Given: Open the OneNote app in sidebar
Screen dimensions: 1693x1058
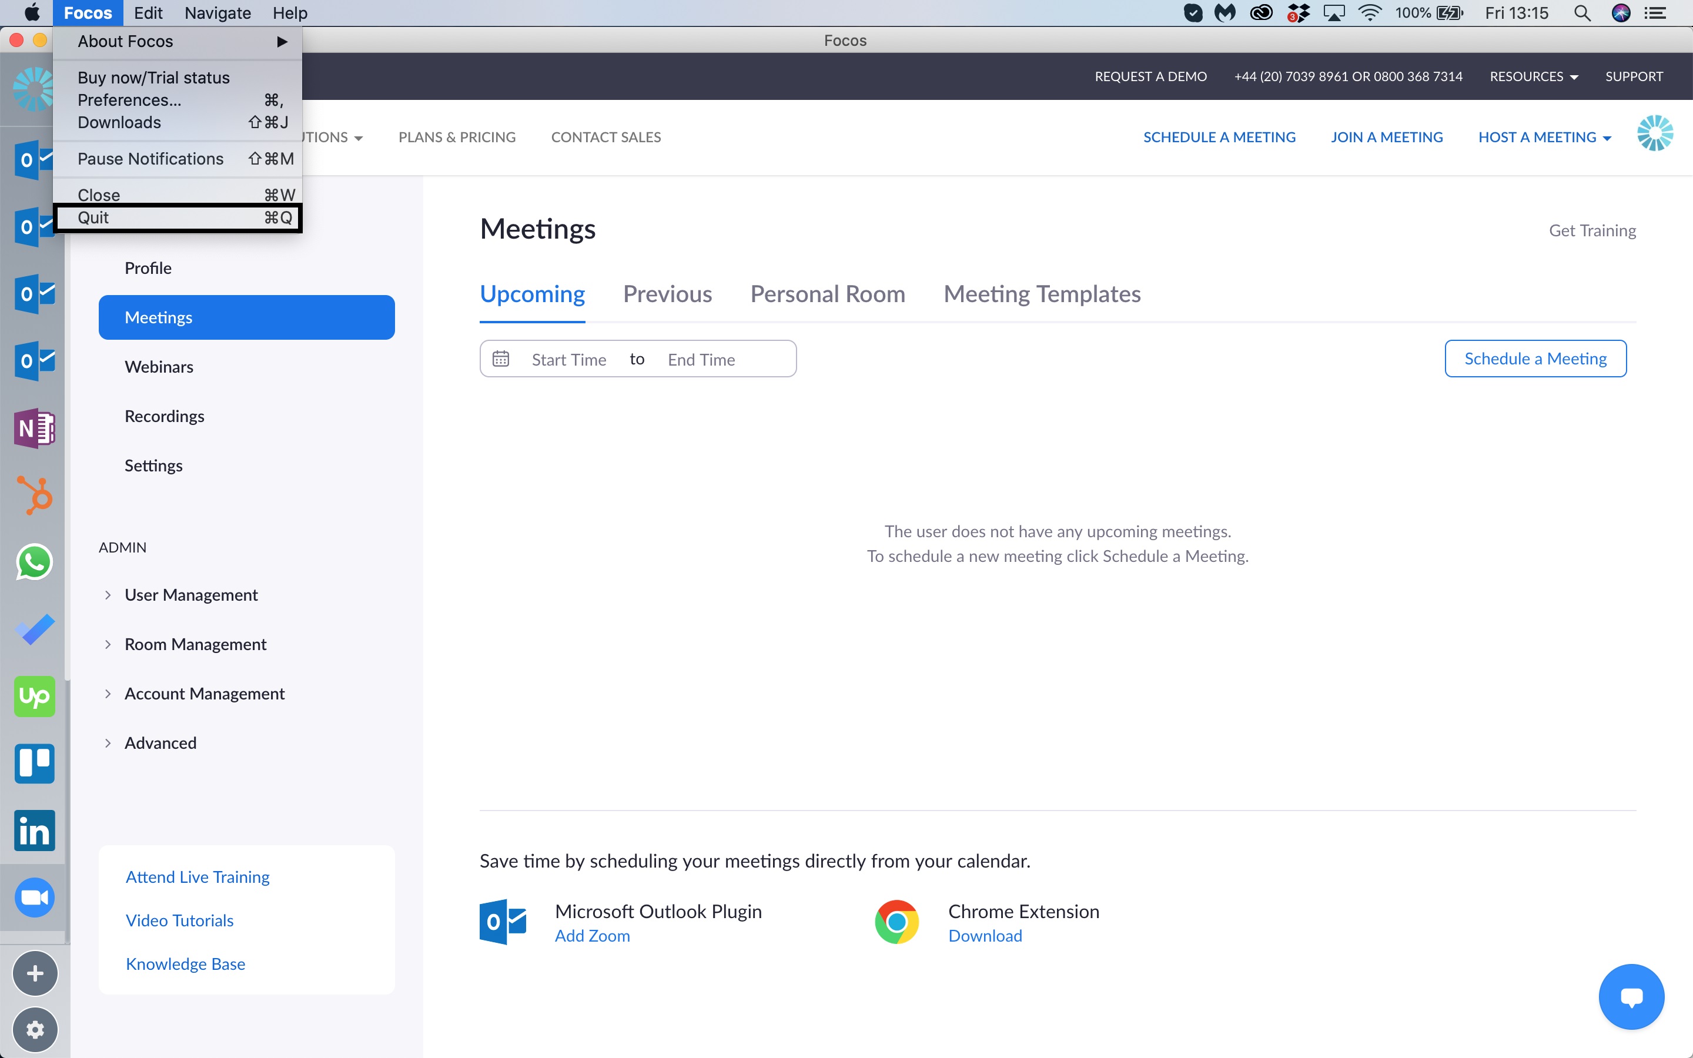Looking at the screenshot, I should tap(34, 427).
